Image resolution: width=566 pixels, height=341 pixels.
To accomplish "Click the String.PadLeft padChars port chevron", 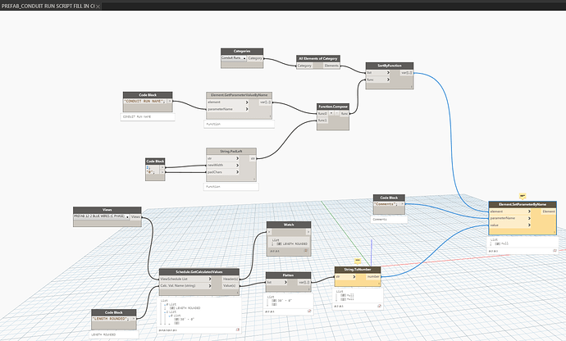I will point(237,172).
